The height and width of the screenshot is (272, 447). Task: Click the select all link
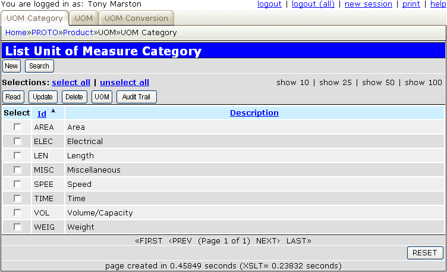pyautogui.click(x=71, y=83)
